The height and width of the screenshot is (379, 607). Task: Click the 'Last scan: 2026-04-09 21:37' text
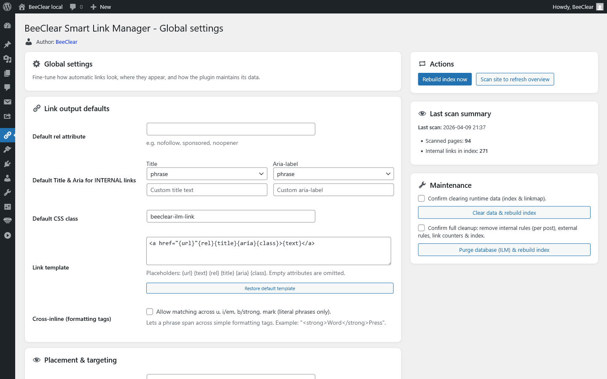point(452,128)
